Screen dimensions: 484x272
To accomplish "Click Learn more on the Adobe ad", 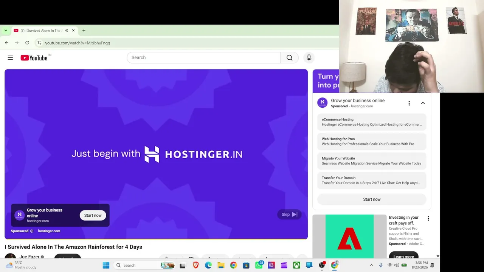I will (x=403, y=256).
